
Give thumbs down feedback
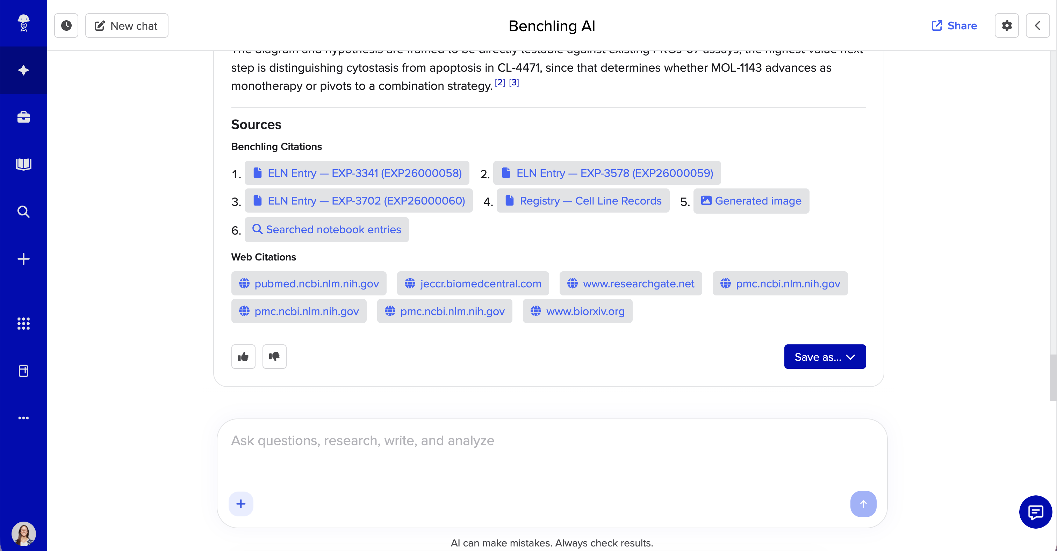(x=274, y=357)
